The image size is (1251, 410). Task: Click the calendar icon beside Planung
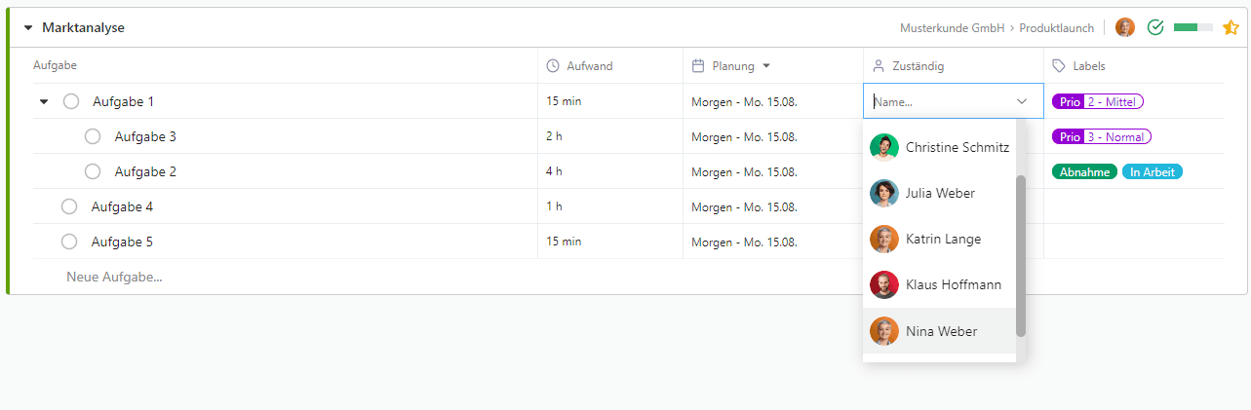(x=698, y=66)
